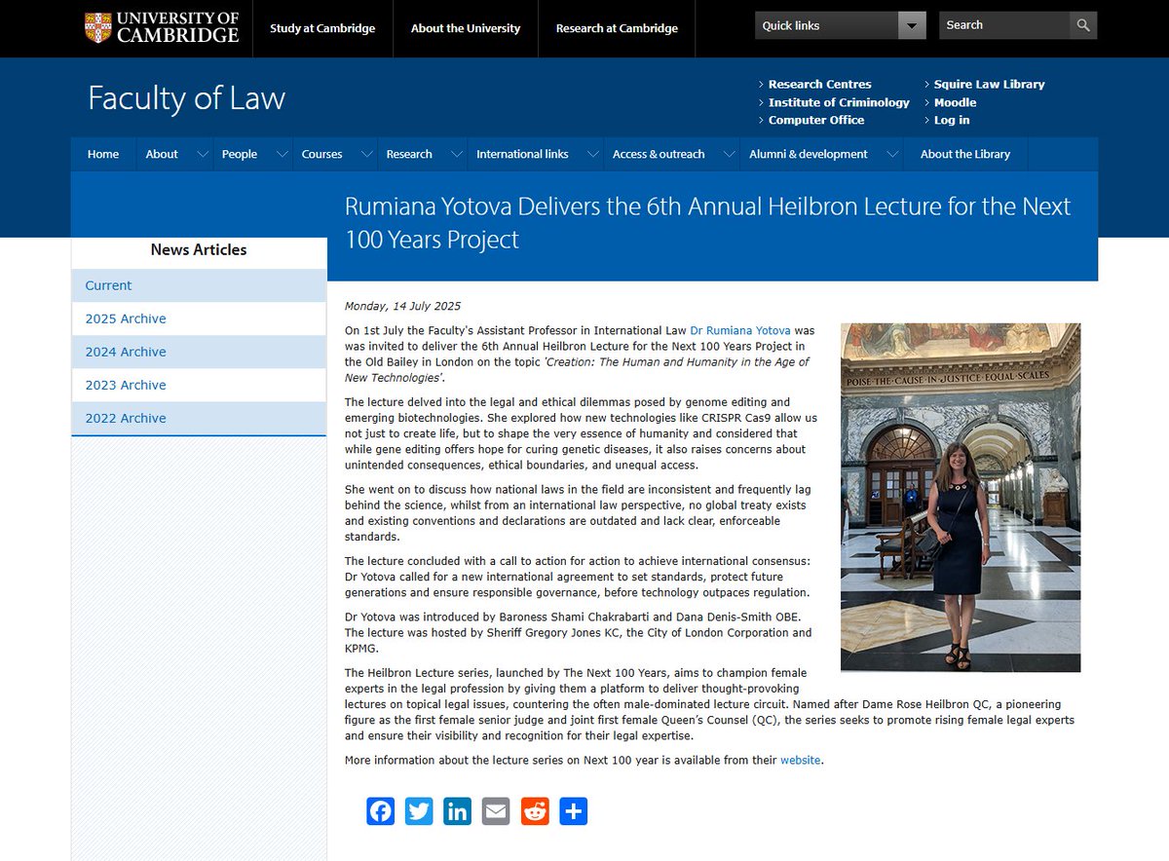
Task: Open the 2024 Archive
Action: 199,352
